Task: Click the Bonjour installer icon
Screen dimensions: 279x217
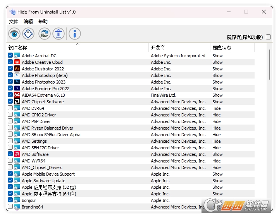Action: pyautogui.click(x=17, y=200)
